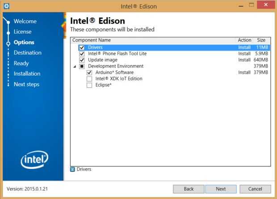277x199 pixels.
Task: Click the Size column header
Action: click(261, 40)
